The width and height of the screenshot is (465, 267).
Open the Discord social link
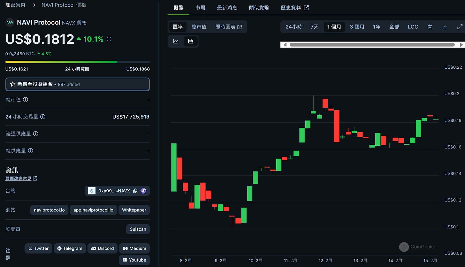point(102,248)
